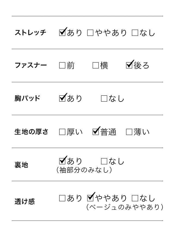Image resolution: width=174 pixels, height=232 pixels.
Task: Untick the ファスナー 後ろ checkbox
Action: coord(129,65)
